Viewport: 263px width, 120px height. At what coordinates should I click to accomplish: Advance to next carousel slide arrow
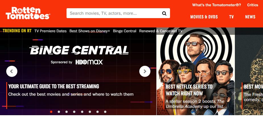point(145,71)
